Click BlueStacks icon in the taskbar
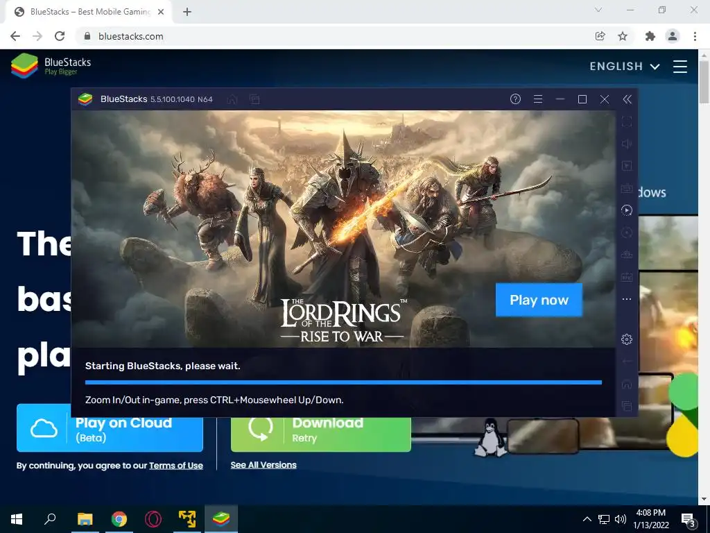Screen dimensions: 710x533 (x=221, y=519)
